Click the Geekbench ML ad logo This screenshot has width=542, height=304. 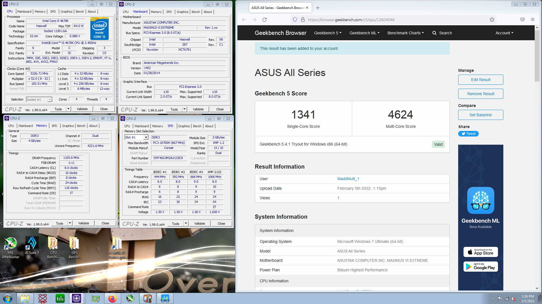pos(480,200)
